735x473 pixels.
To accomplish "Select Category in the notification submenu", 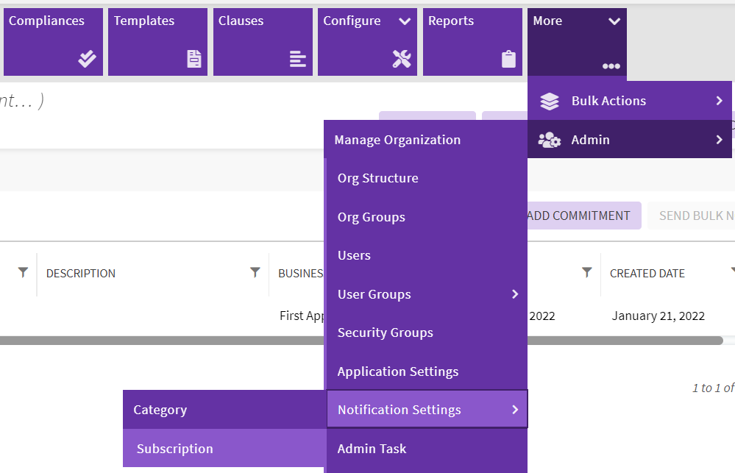I will point(160,410).
